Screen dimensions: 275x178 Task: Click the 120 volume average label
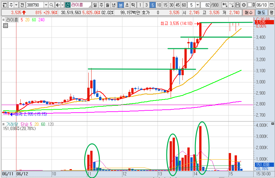(x=51, y=124)
